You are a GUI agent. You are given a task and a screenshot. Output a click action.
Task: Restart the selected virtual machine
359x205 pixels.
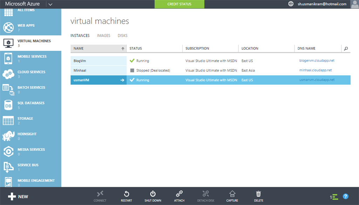126,196
